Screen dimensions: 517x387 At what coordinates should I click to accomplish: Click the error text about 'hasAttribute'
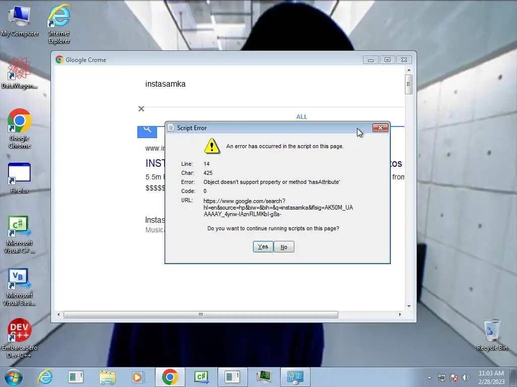(272, 182)
